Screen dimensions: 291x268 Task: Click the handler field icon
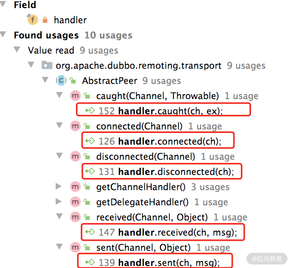[33, 19]
